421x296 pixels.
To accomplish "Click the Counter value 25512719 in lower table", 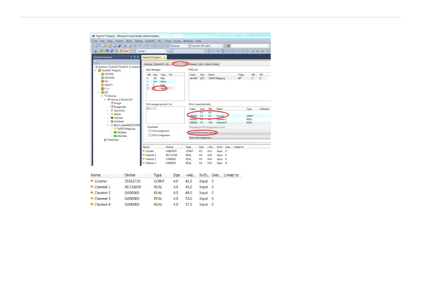I will (132, 181).
